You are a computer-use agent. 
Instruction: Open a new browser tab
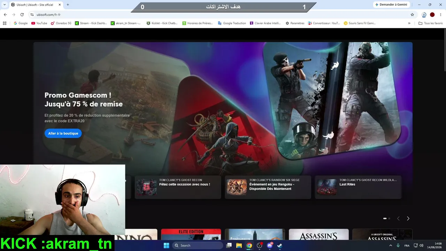pyautogui.click(x=68, y=5)
